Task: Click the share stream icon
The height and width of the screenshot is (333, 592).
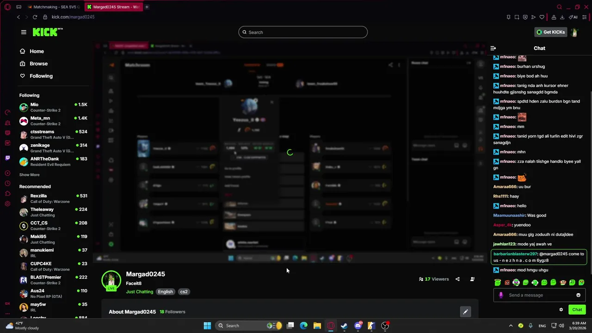Action: coord(457,279)
